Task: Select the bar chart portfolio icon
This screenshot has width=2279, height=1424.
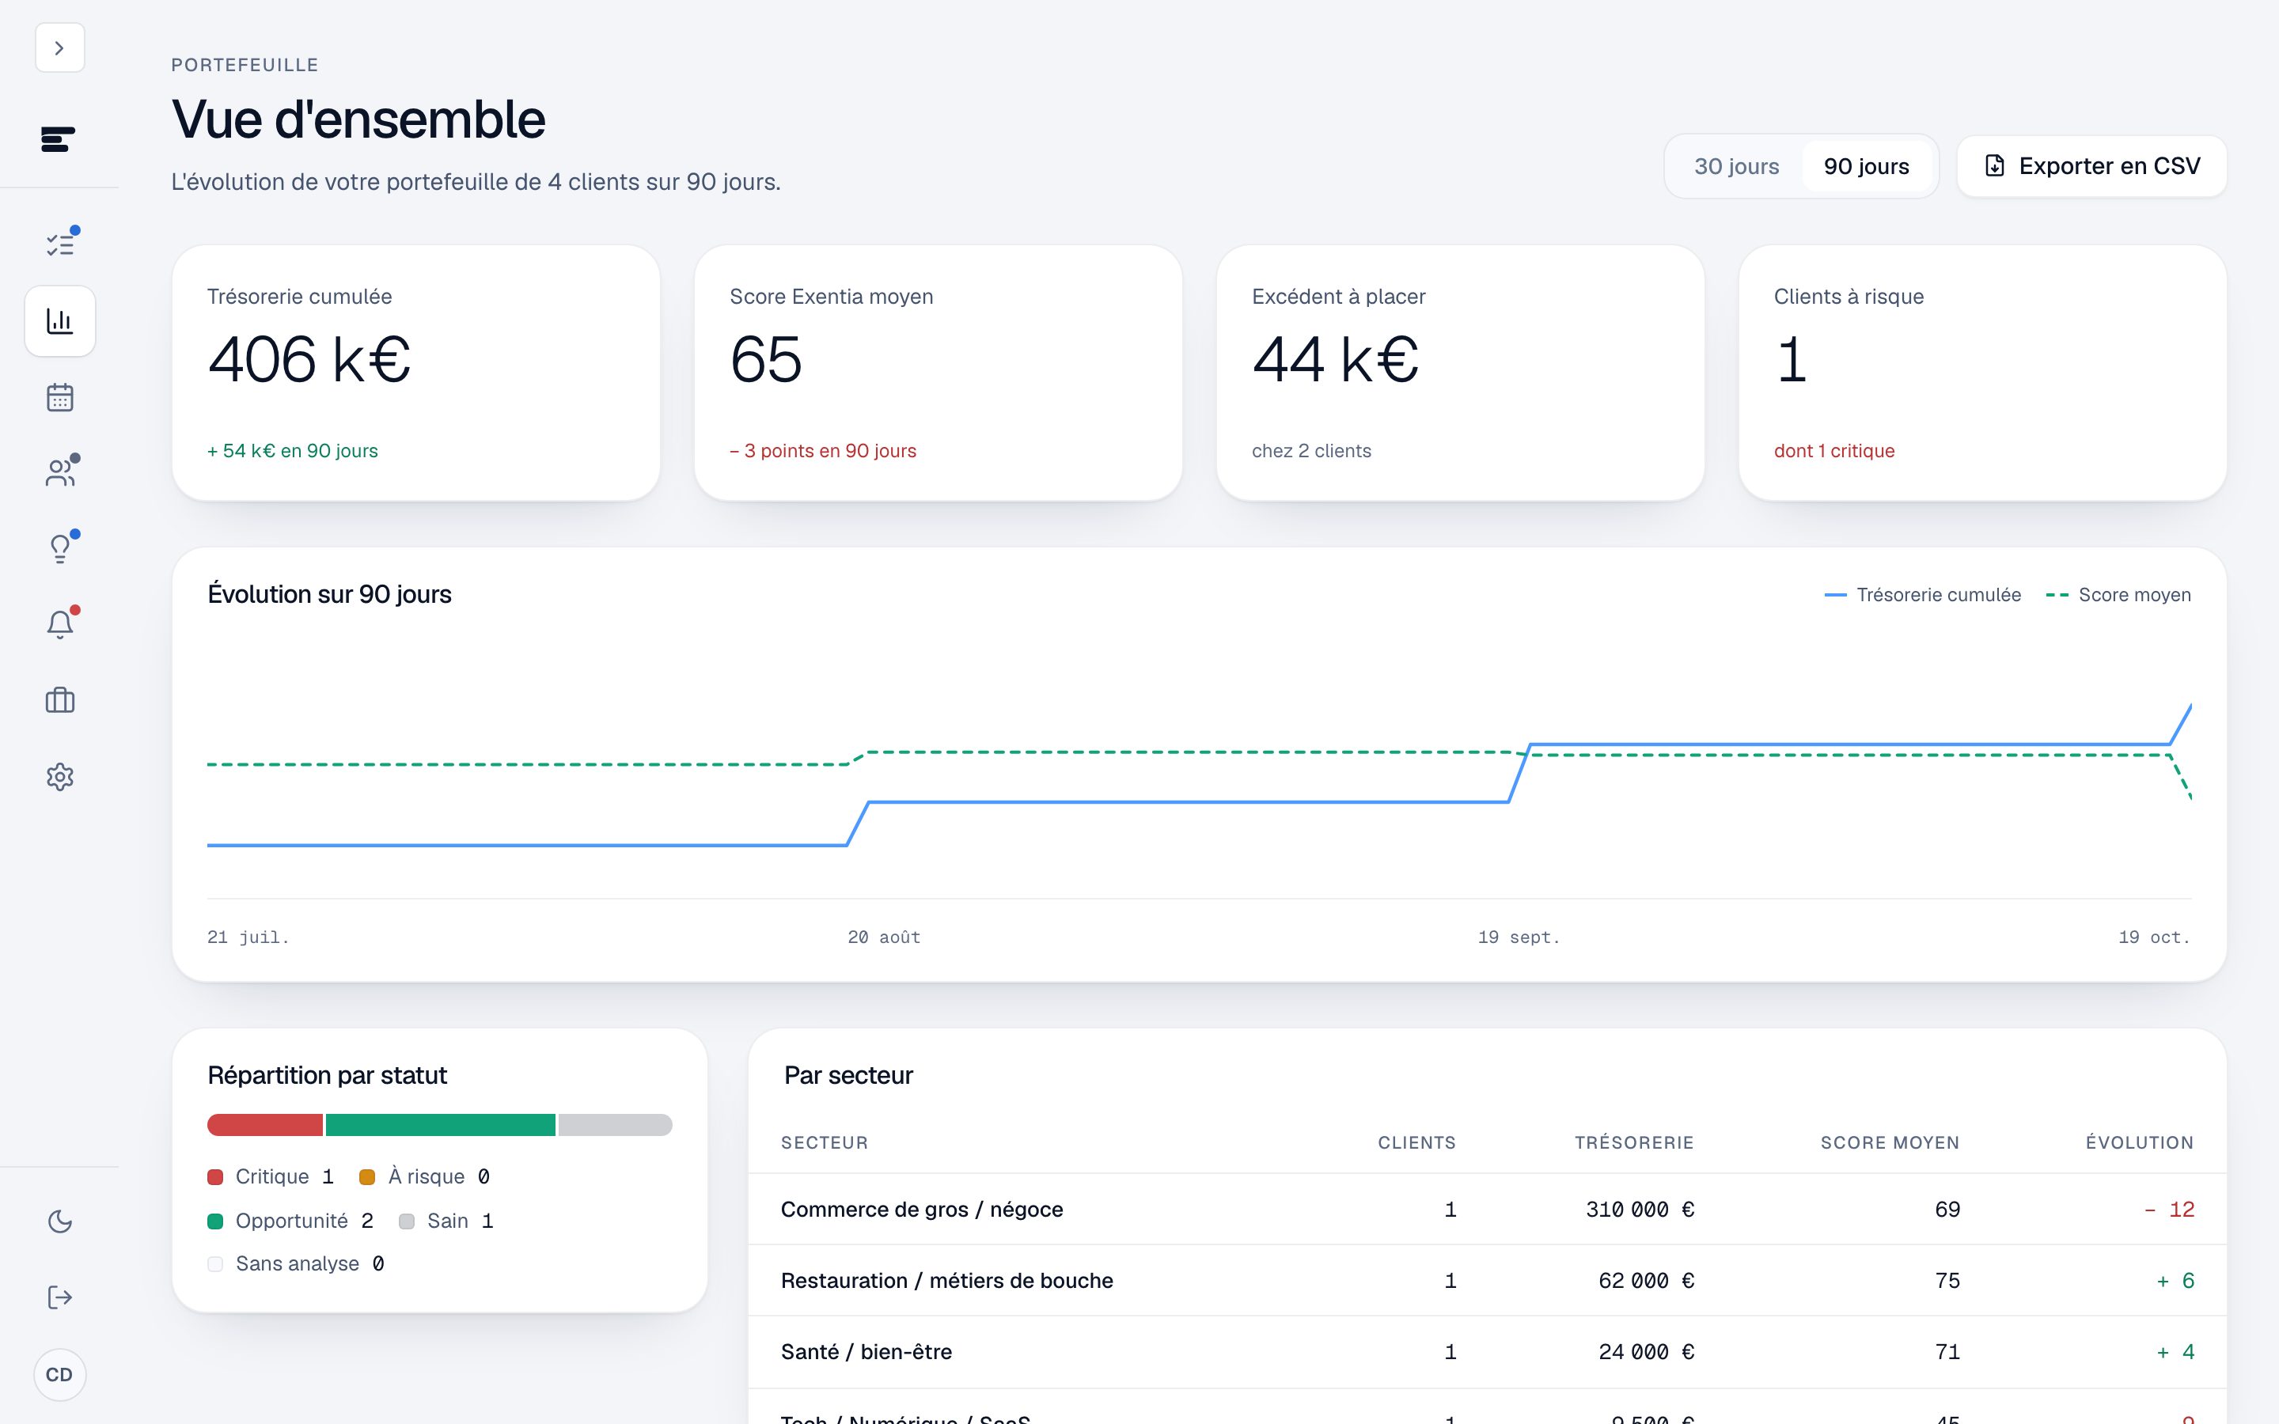Action: coord(59,321)
